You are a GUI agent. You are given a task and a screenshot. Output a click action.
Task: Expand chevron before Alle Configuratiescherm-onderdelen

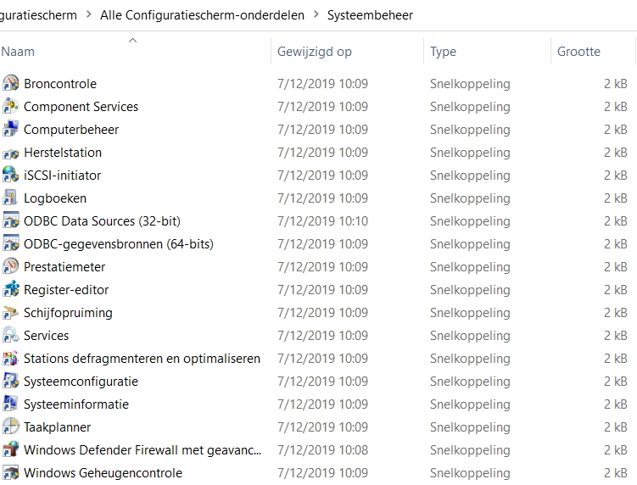(x=88, y=14)
